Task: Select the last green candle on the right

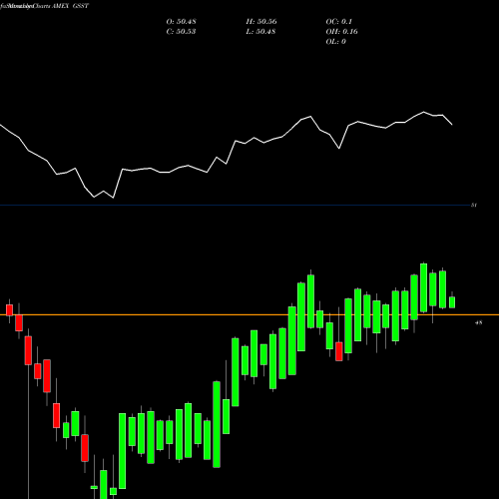Action: (x=452, y=302)
